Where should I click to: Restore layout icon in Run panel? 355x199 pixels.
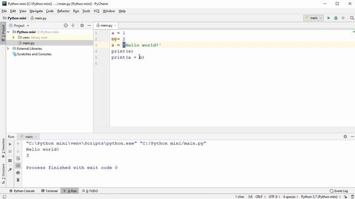pos(10,161)
